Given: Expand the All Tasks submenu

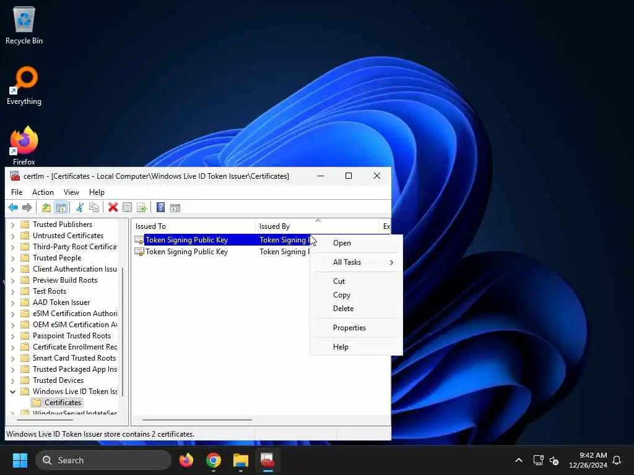Looking at the screenshot, I should point(356,262).
